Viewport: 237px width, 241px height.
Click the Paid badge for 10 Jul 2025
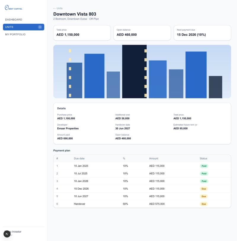tap(204, 174)
